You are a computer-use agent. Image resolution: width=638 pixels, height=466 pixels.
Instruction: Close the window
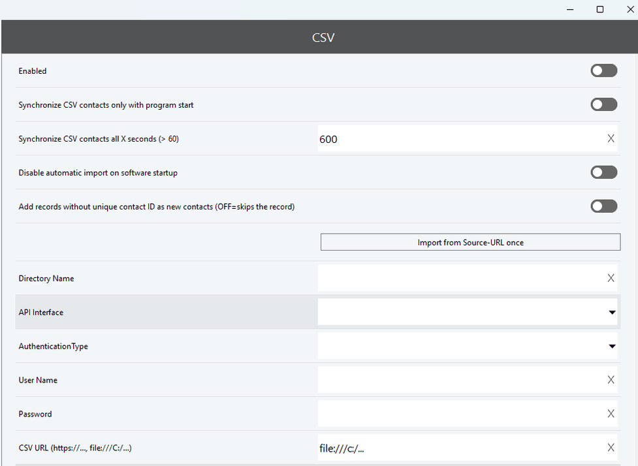630,9
